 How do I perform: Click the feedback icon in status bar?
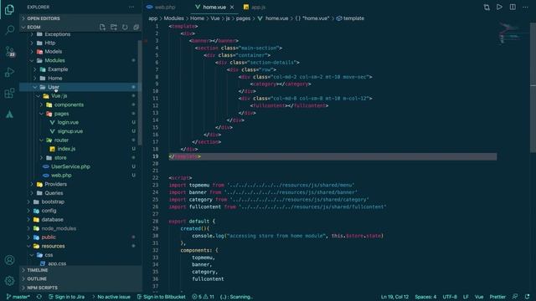tap(515, 297)
